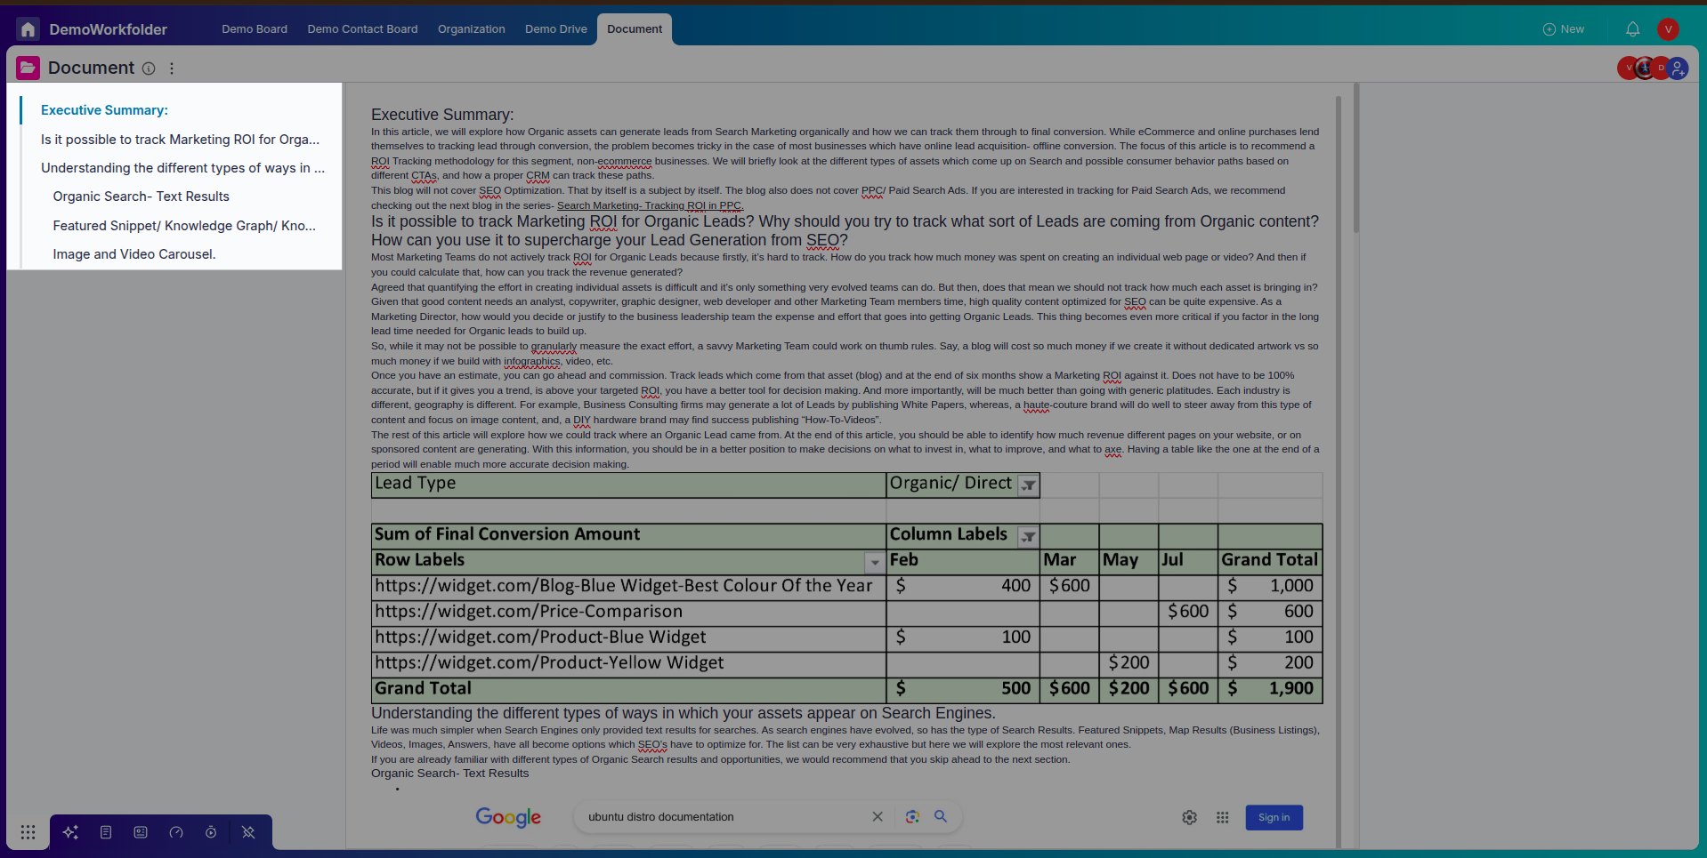Click the add-member icon in avatar group

[x=1678, y=68]
